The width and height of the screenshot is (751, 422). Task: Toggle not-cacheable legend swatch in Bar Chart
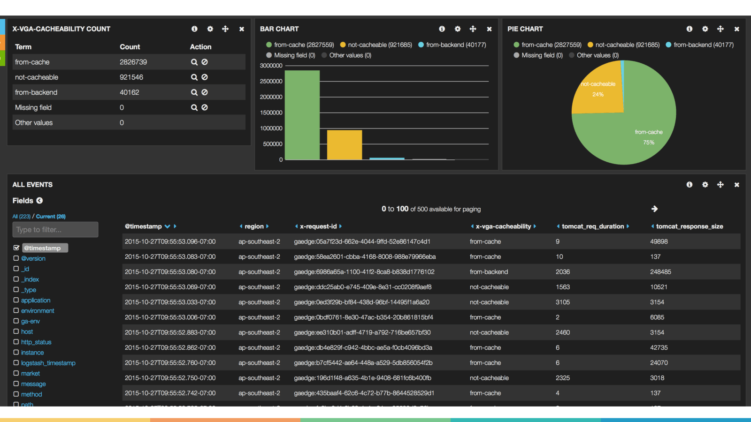coord(343,45)
